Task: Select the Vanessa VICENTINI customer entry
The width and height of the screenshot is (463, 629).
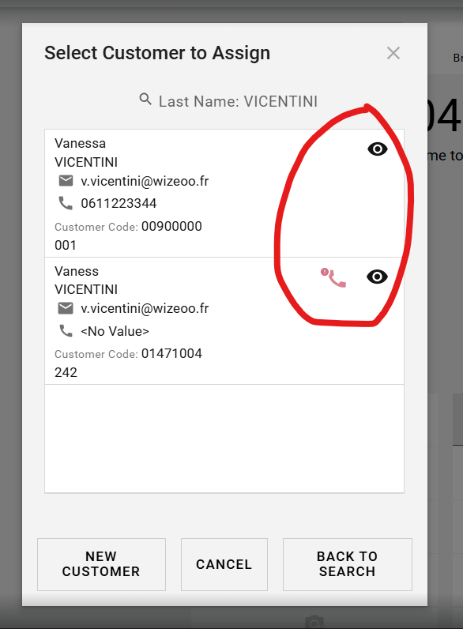Action: click(x=224, y=194)
